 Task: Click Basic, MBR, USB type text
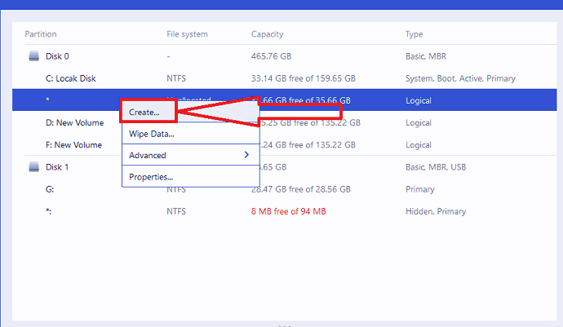click(436, 167)
